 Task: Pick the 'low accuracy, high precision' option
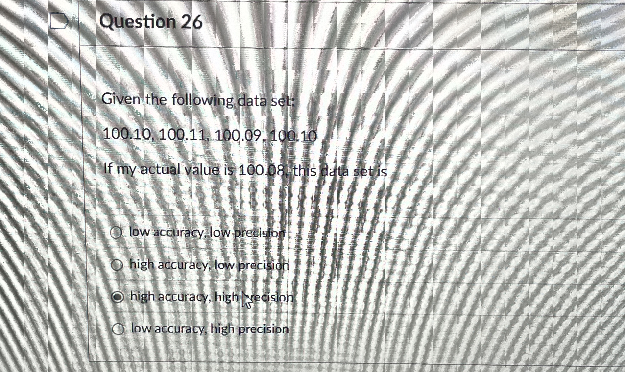click(118, 329)
